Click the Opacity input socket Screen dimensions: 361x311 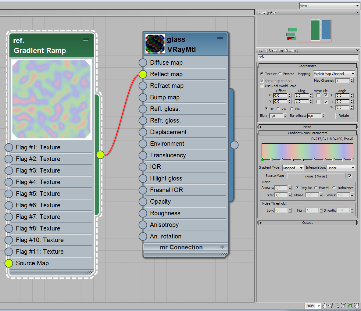click(143, 202)
